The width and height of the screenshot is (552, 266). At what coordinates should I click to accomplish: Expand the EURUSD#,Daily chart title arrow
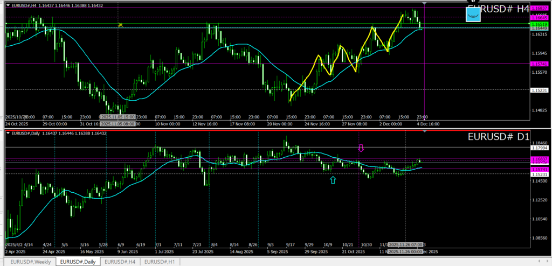[x=8, y=132]
